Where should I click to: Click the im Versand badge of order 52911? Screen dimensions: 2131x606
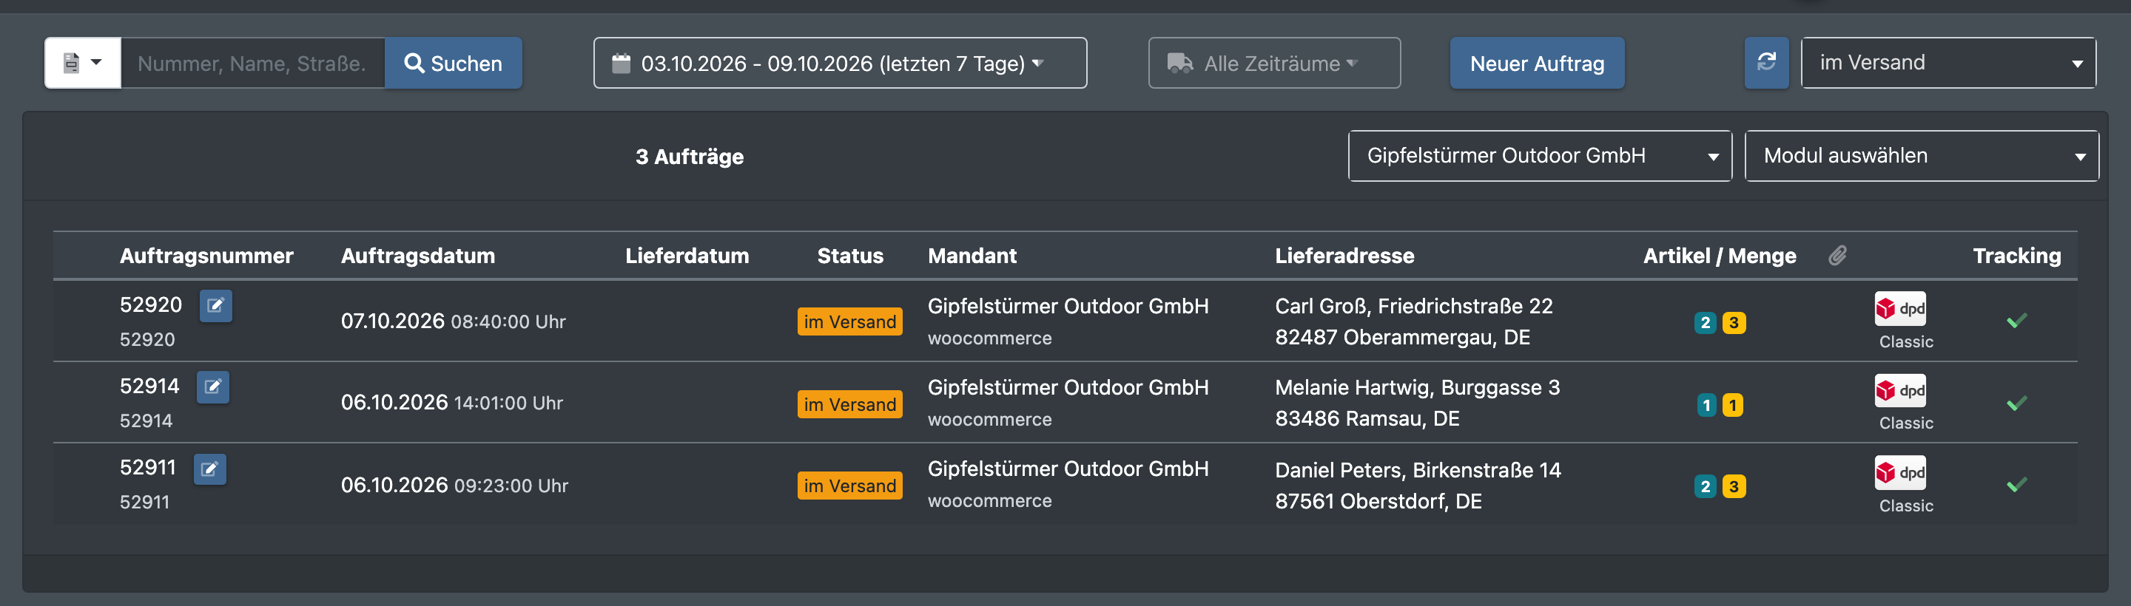tap(849, 486)
